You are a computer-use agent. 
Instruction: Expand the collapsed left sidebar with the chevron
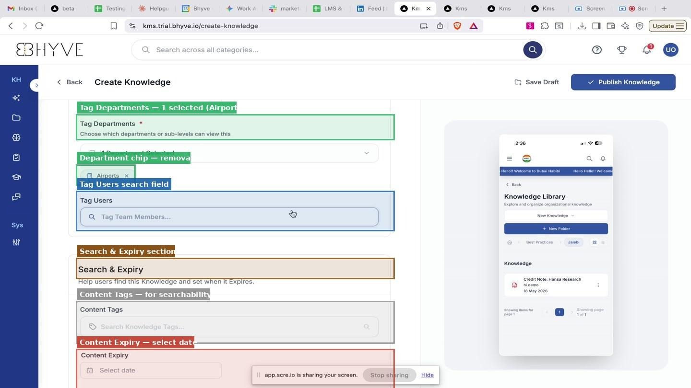tap(36, 85)
